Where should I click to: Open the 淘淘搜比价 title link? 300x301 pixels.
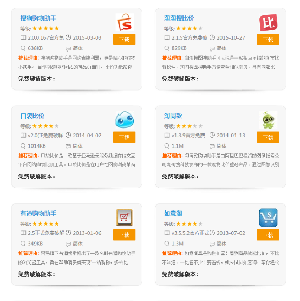coord(179,18)
